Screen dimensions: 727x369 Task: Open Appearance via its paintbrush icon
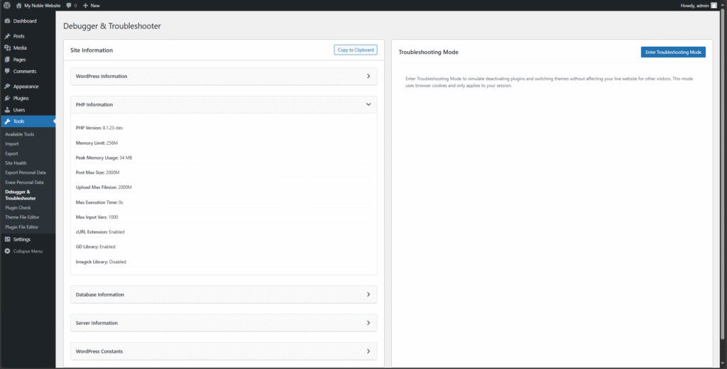[x=7, y=87]
